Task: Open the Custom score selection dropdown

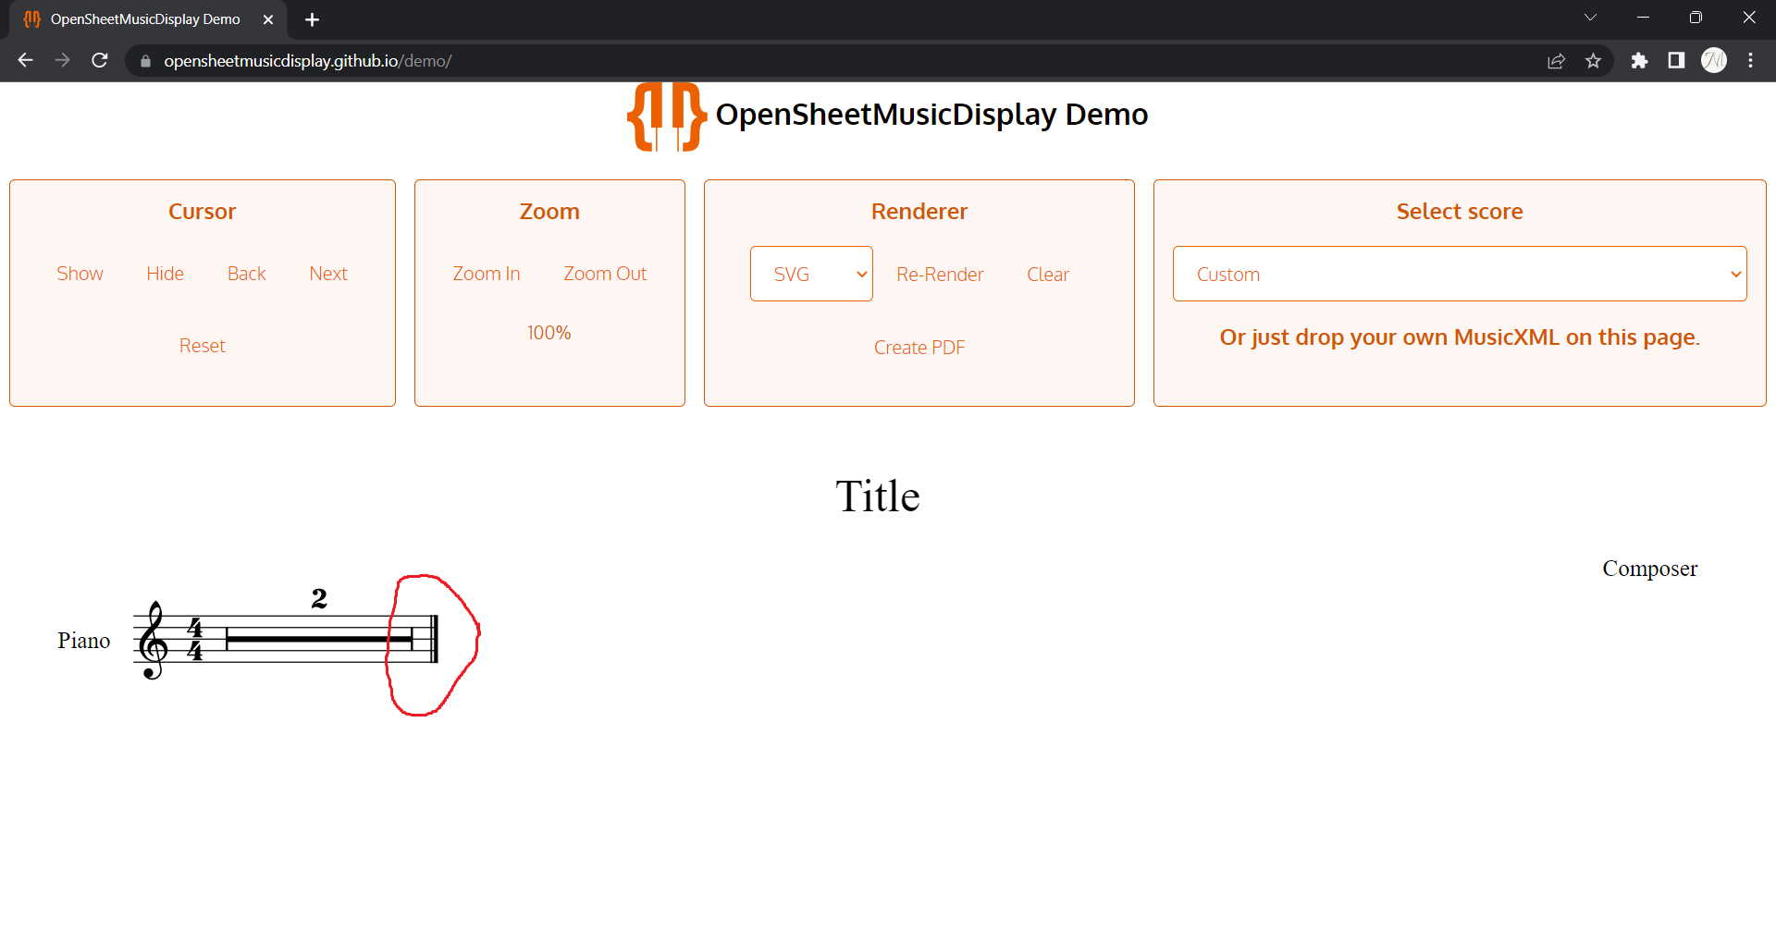Action: click(x=1459, y=273)
